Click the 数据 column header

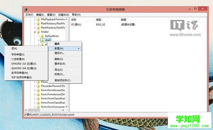124,20
